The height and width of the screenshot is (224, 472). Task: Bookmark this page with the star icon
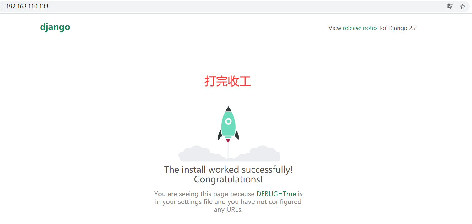[x=463, y=7]
